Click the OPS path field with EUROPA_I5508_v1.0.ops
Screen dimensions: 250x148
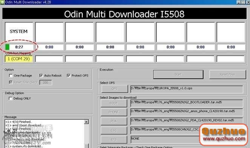tap(187, 89)
